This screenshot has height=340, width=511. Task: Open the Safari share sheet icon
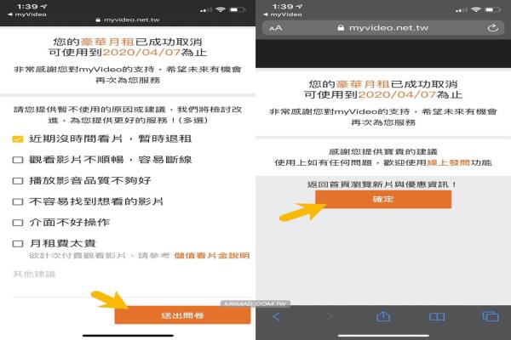[x=383, y=316]
